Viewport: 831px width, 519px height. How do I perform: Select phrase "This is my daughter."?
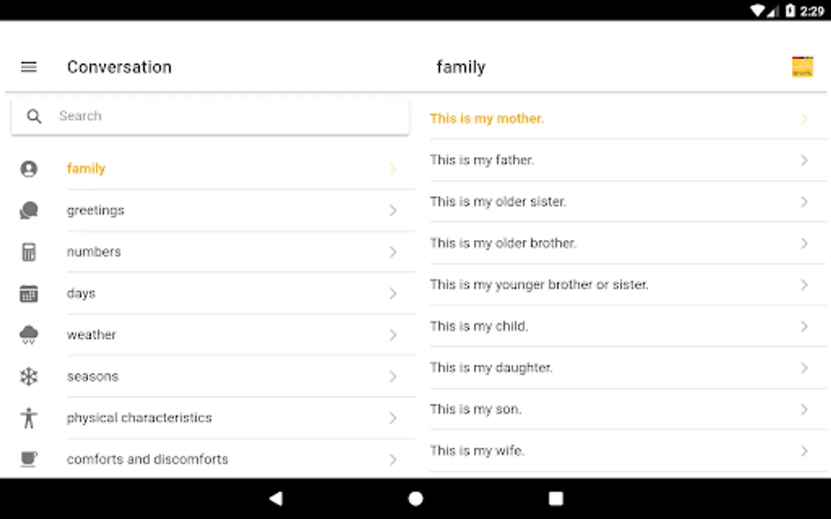[491, 368]
